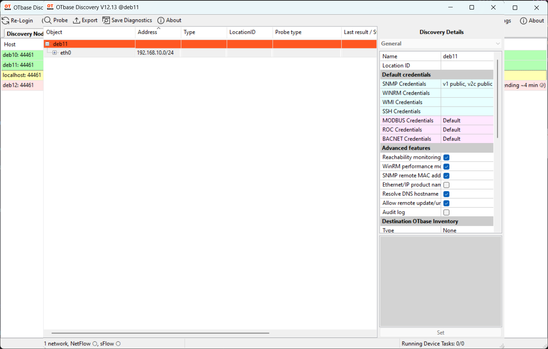Click the sFlow status indicator
Viewport: 548px width, 349px height.
tap(118, 344)
